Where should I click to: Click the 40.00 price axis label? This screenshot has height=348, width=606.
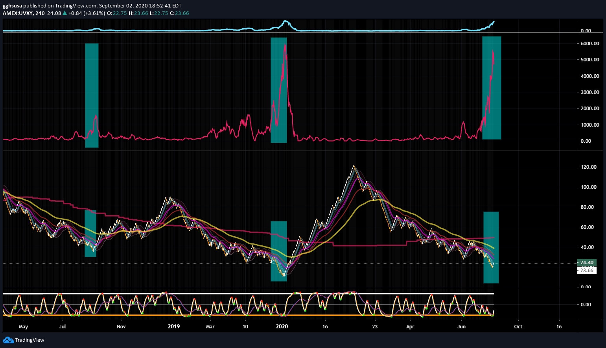coord(587,247)
